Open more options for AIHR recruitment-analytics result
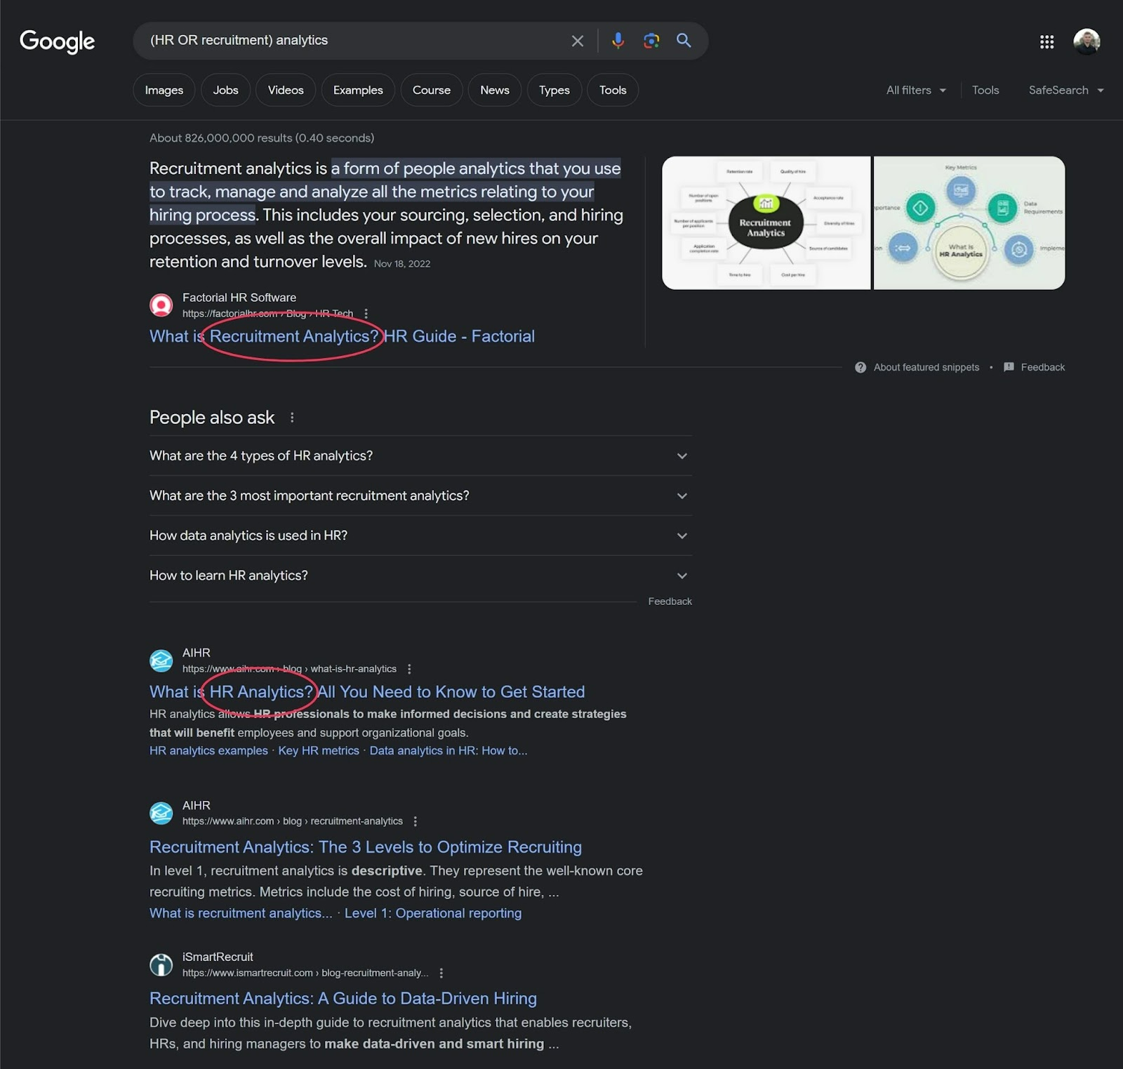Image resolution: width=1123 pixels, height=1069 pixels. tap(416, 821)
